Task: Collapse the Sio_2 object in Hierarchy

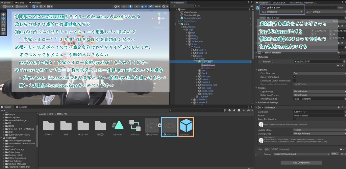Action: (x=179, y=24)
